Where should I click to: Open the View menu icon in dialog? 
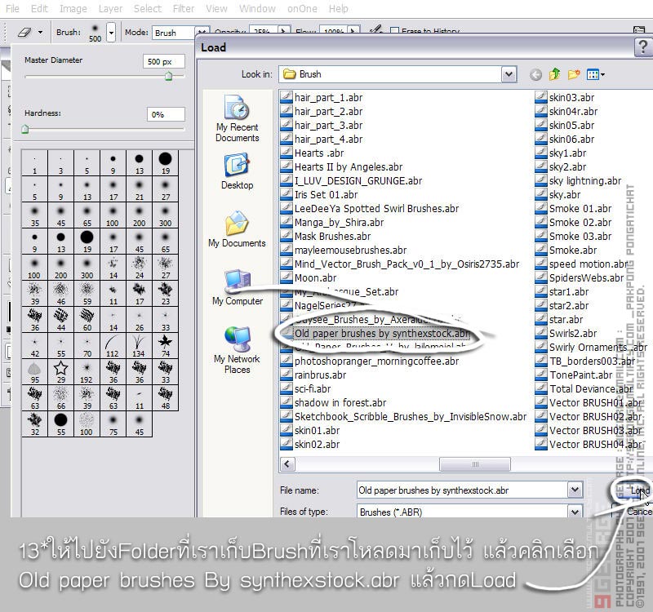(595, 75)
